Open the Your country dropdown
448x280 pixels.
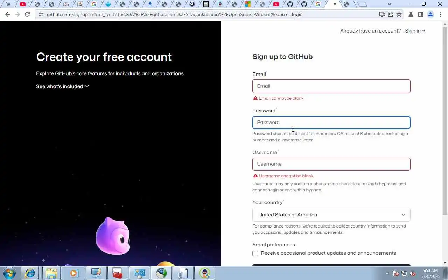[x=331, y=215]
